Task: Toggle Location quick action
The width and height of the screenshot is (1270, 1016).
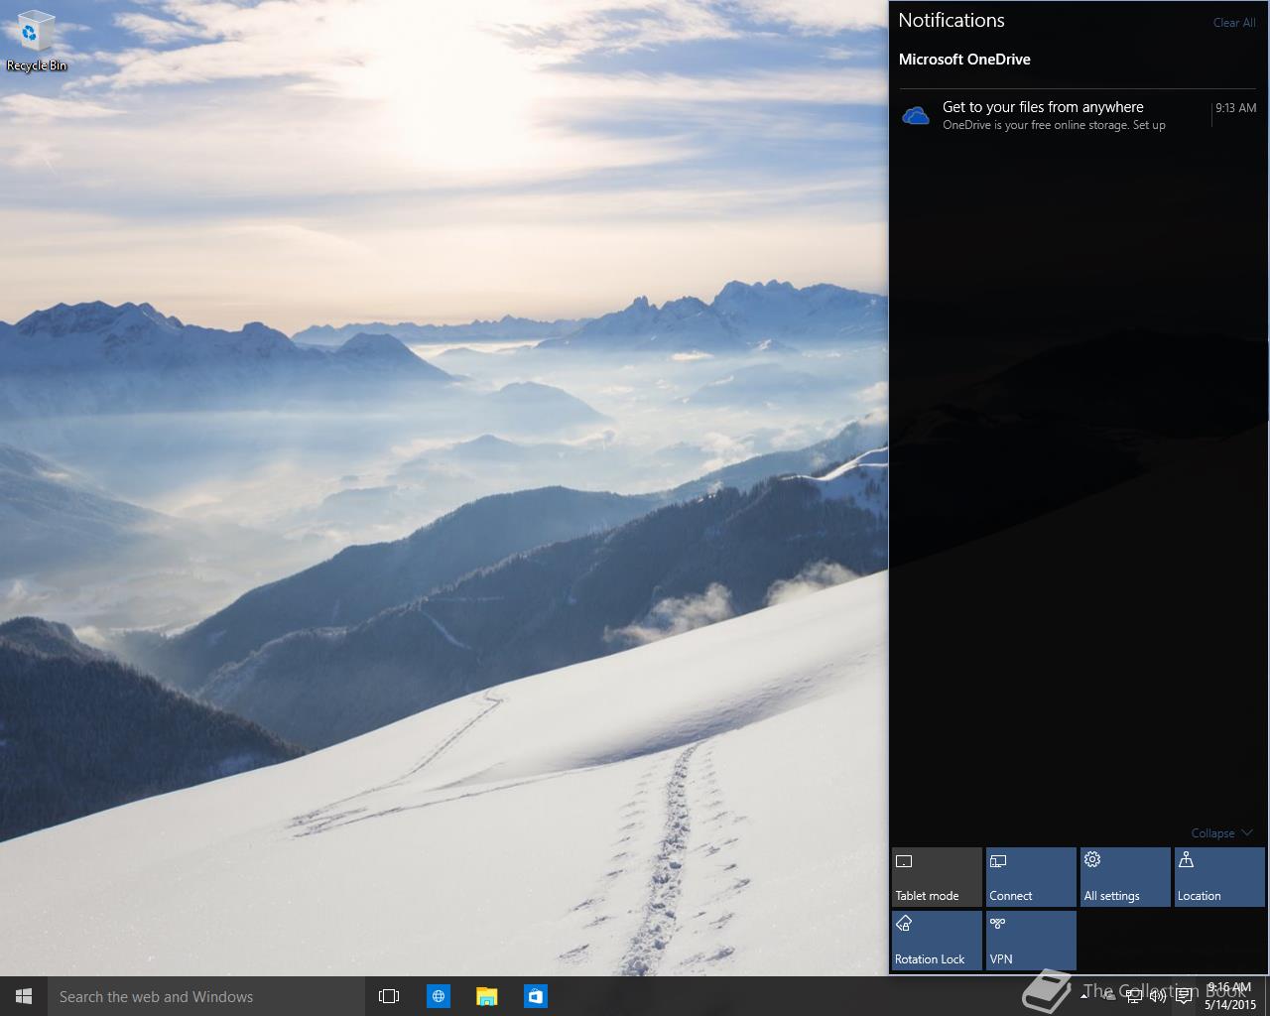Action: (x=1219, y=877)
